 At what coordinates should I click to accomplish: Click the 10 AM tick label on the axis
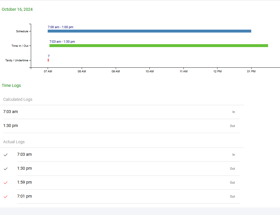click(x=149, y=71)
